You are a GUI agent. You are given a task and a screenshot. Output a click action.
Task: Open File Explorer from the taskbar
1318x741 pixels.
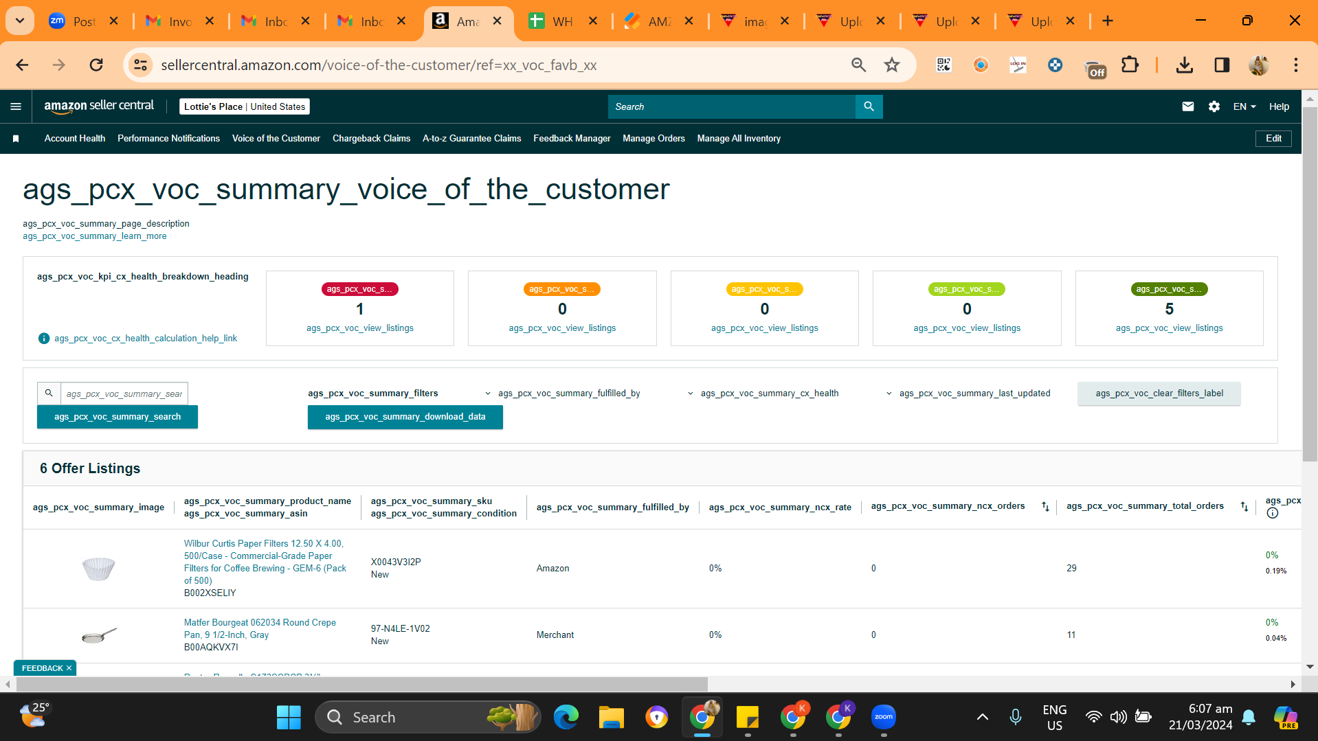611,717
